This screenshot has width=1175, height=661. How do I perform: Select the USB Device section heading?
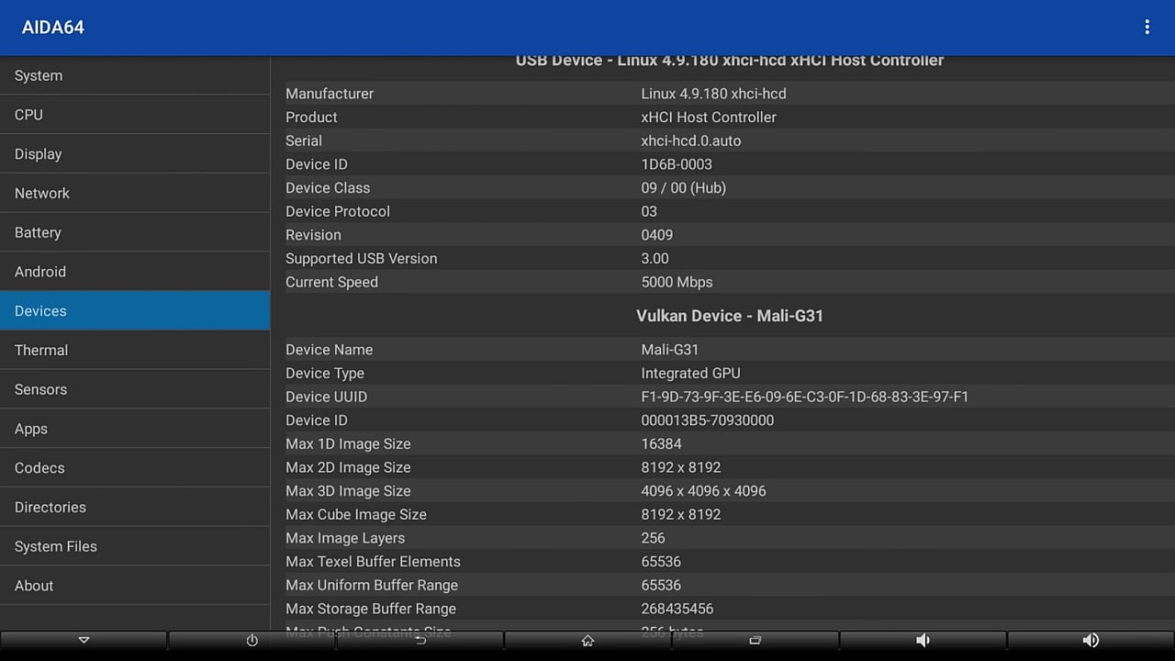point(730,62)
